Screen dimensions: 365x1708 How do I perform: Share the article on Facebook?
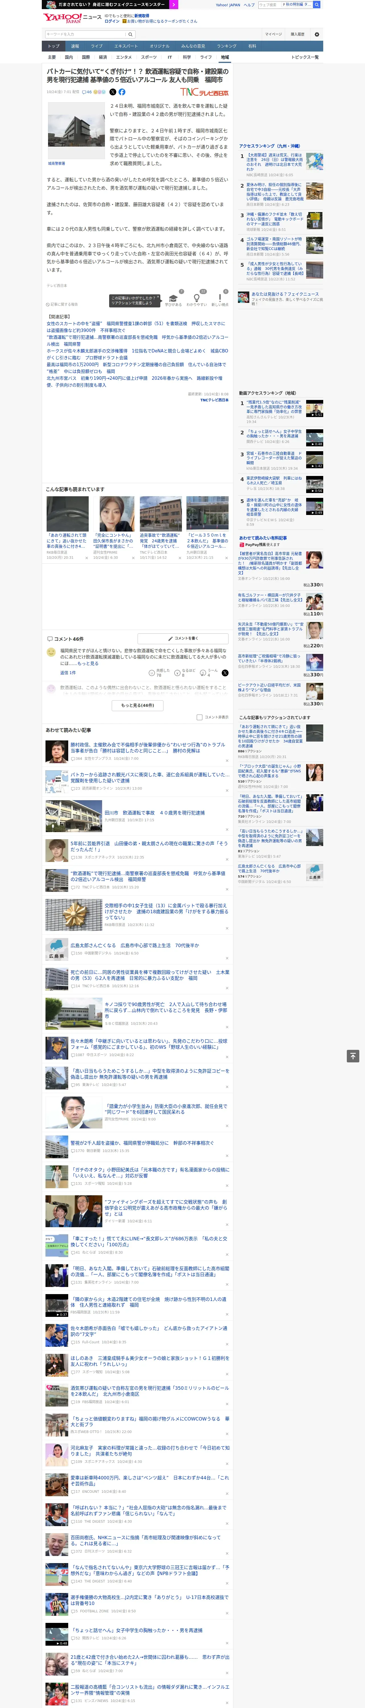(x=122, y=92)
